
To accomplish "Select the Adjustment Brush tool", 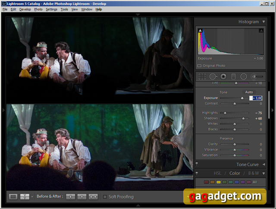I will 257,76.
